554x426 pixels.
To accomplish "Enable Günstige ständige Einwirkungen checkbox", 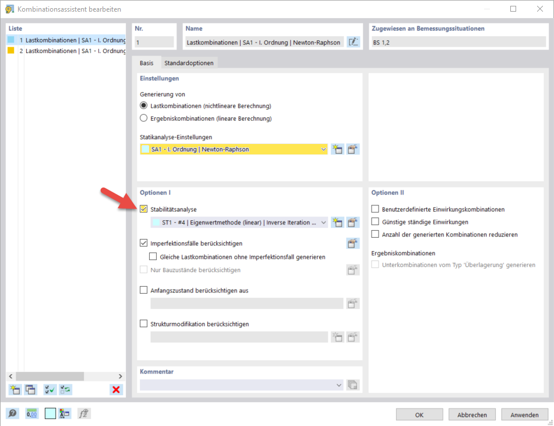I will pyautogui.click(x=375, y=221).
